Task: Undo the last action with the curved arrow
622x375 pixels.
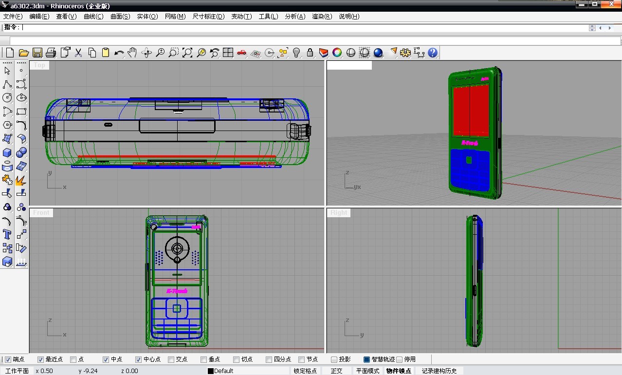Action: [119, 53]
